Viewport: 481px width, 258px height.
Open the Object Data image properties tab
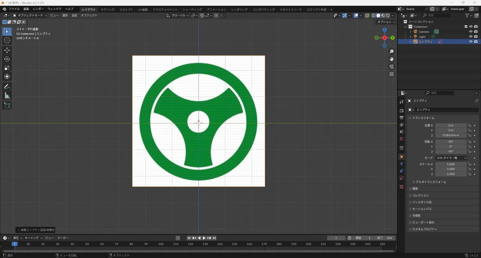point(402,178)
